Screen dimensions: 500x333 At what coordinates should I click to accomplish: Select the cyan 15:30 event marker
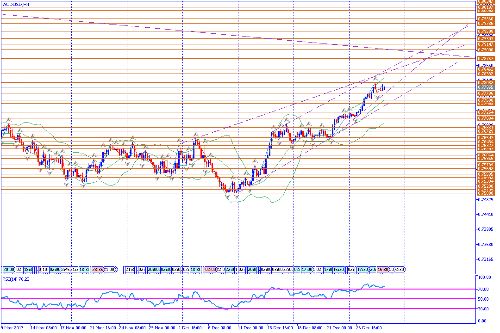(x=338, y=270)
